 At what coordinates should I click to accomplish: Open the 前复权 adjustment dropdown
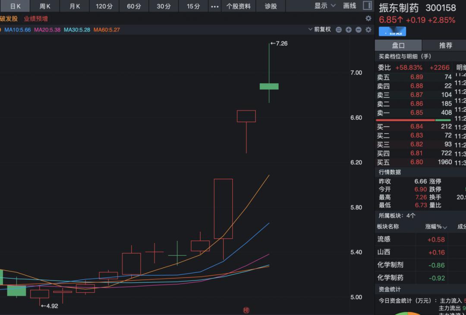319,29
